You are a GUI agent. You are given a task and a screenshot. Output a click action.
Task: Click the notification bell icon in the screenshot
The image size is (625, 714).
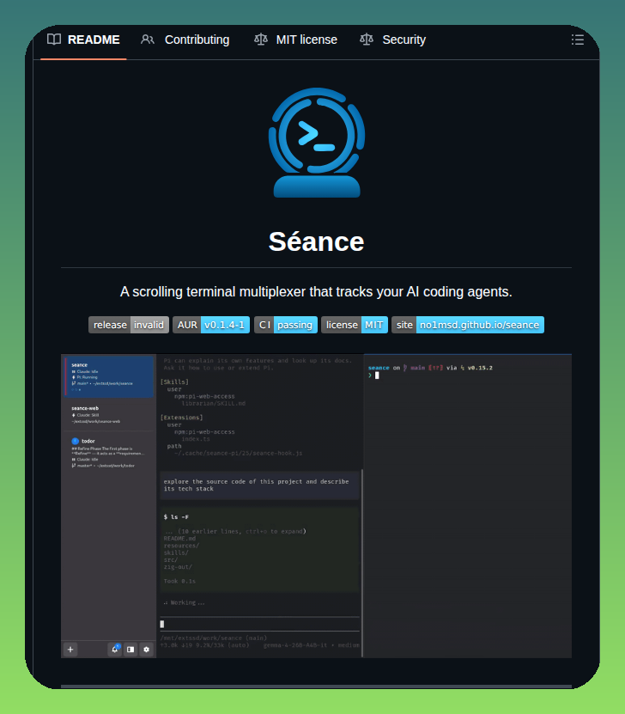coord(115,650)
